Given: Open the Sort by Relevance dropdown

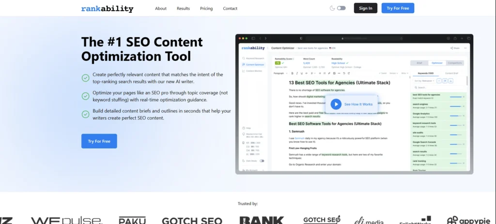Looking at the screenshot, I should pos(424,81).
